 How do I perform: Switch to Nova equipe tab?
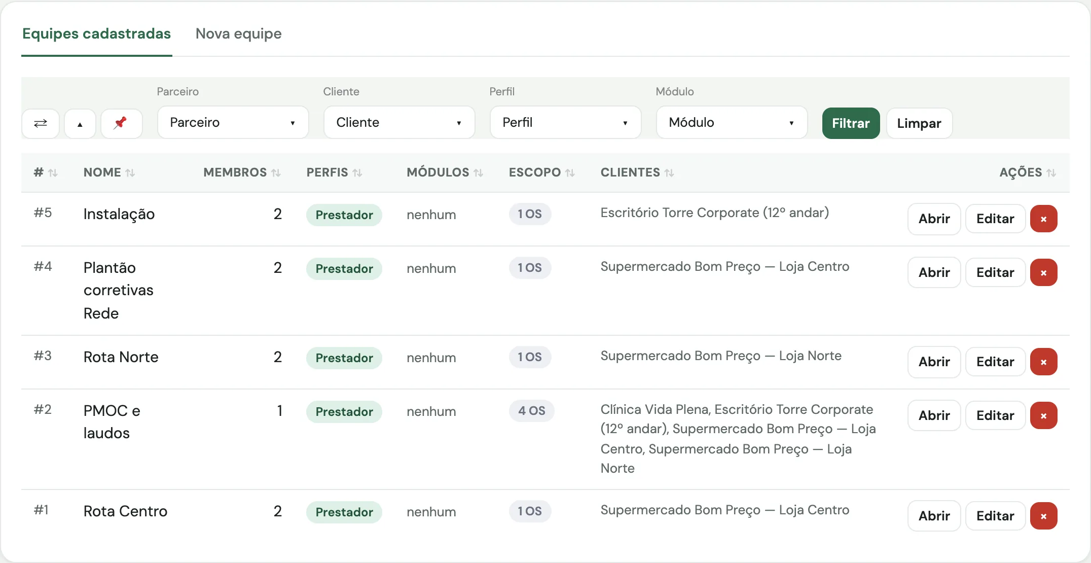238,33
